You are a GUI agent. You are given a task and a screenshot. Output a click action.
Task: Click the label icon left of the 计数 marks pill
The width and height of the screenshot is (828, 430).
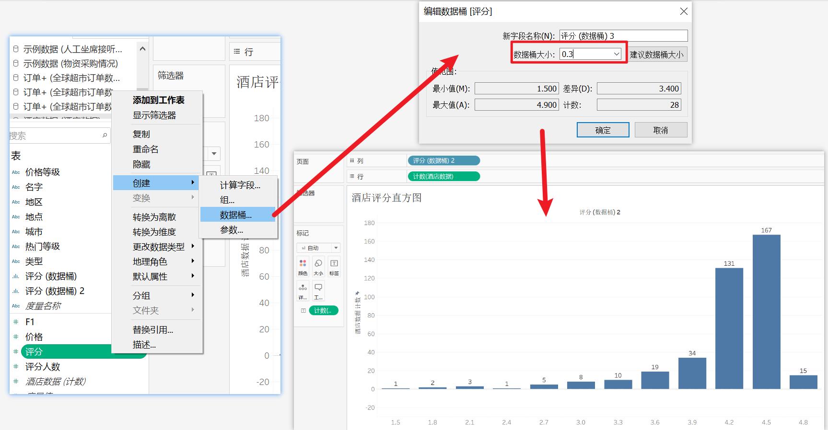[x=303, y=311]
